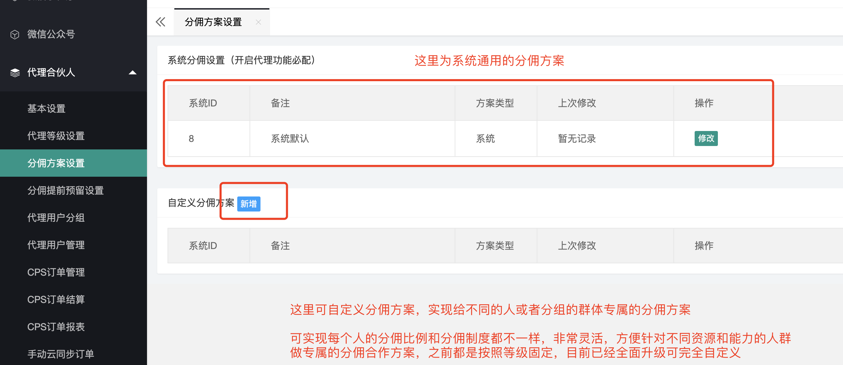Open 代理用户管理 page
The height and width of the screenshot is (365, 843).
point(55,245)
